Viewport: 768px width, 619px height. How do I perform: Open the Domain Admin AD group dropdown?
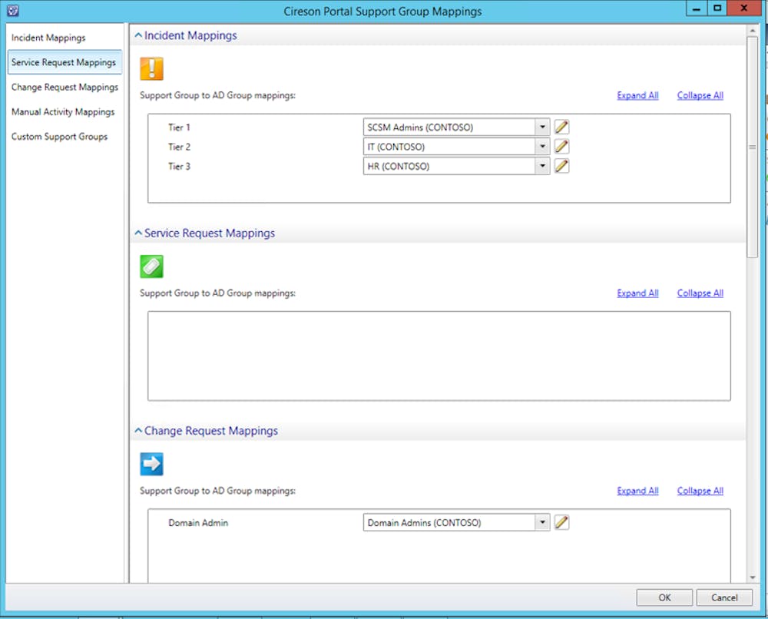(543, 521)
